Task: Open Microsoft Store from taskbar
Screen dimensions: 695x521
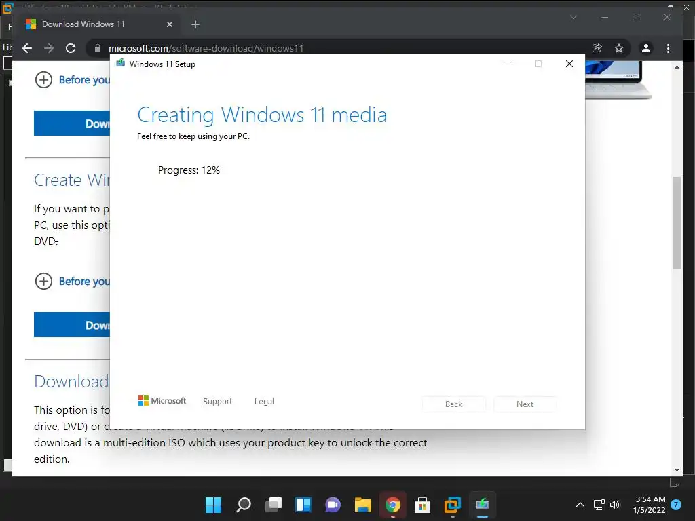Action: point(422,505)
